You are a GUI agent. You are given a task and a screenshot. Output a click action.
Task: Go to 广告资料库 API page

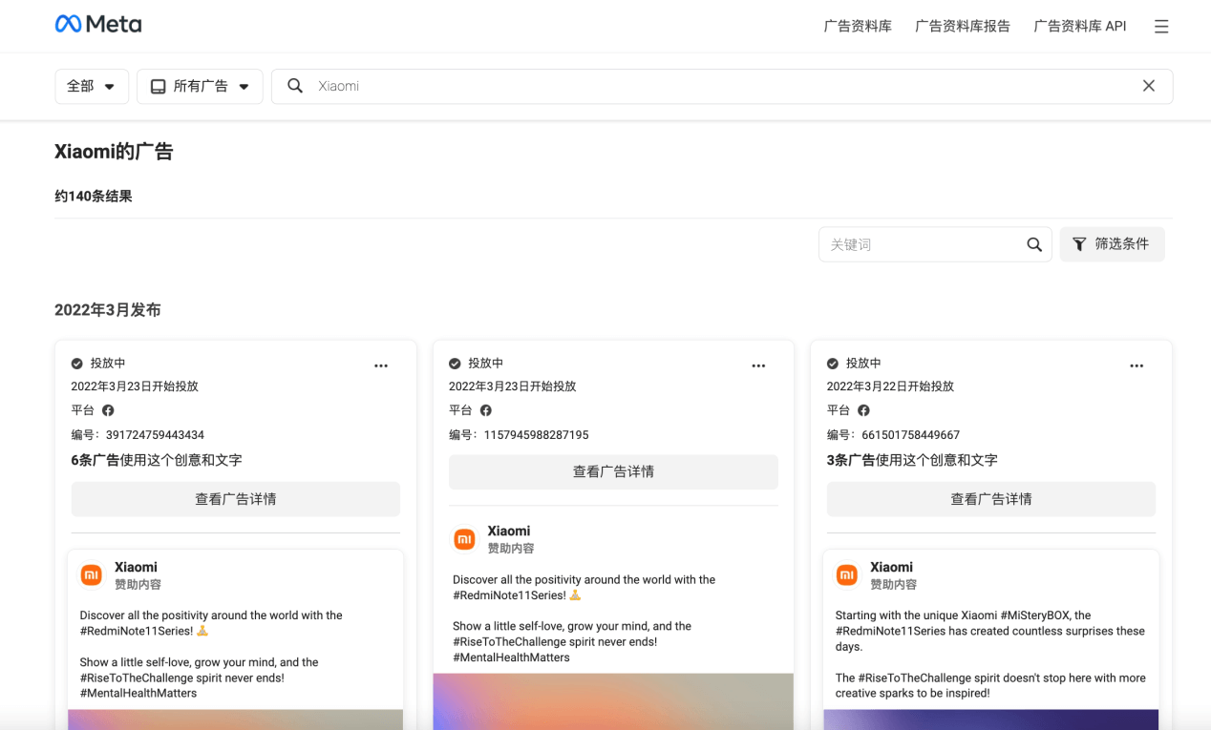(1079, 27)
